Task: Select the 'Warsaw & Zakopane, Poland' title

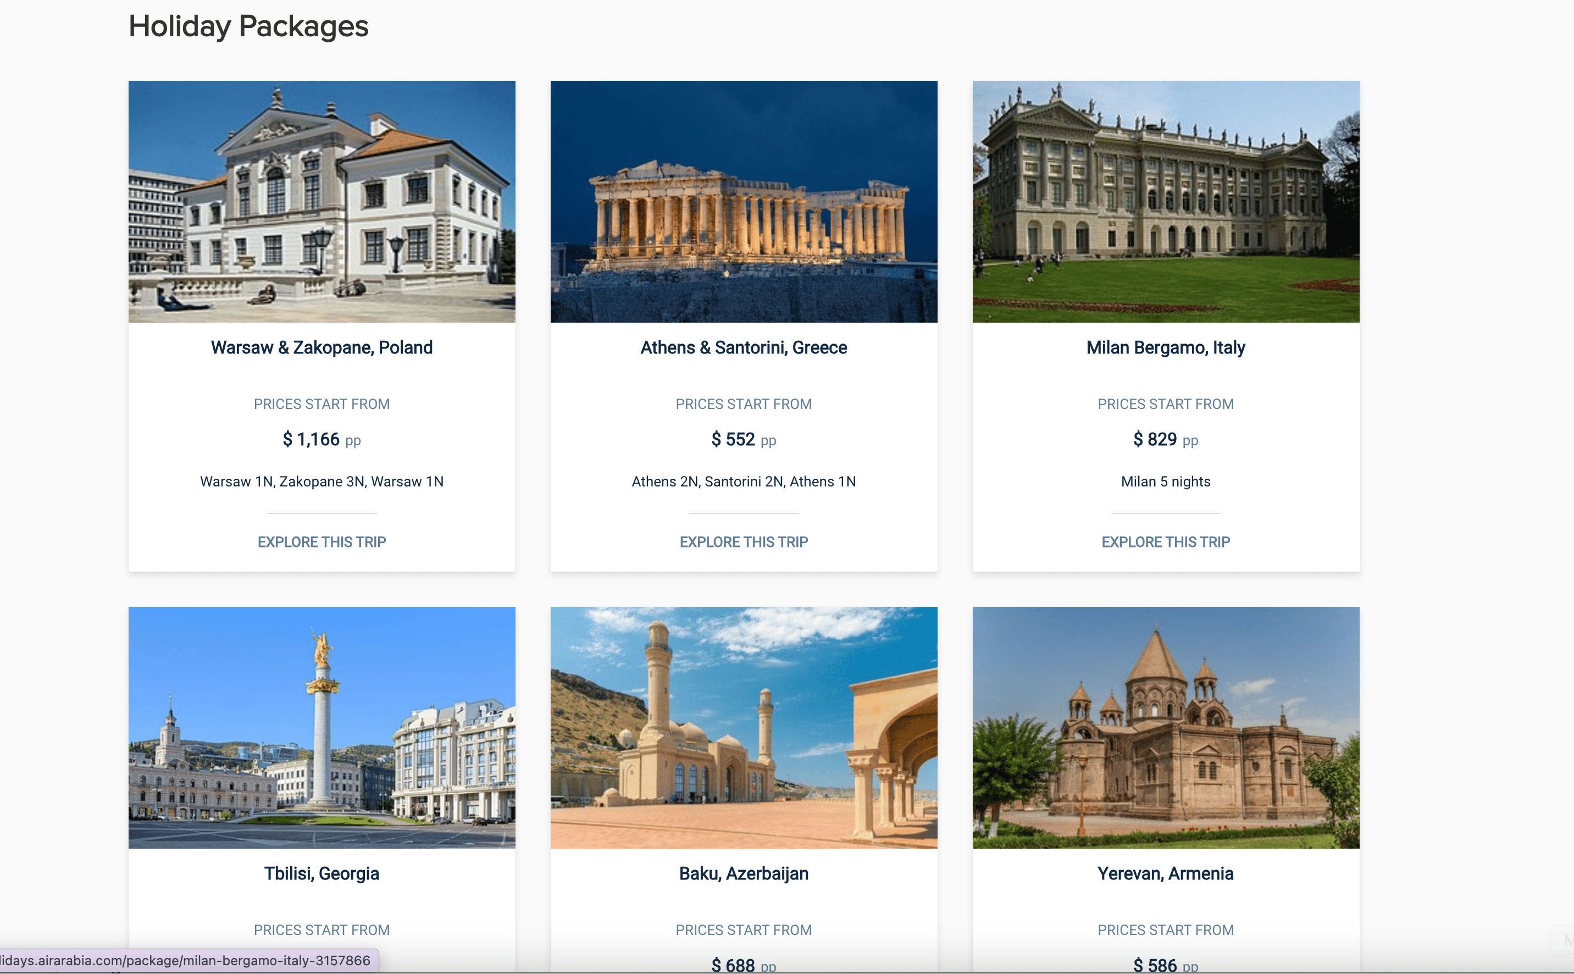Action: click(322, 347)
